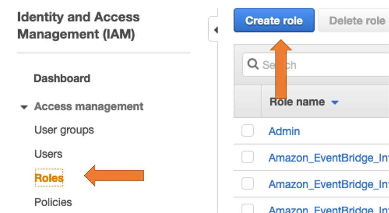Focus the roles Search field
389x213 pixels.
click(x=315, y=65)
